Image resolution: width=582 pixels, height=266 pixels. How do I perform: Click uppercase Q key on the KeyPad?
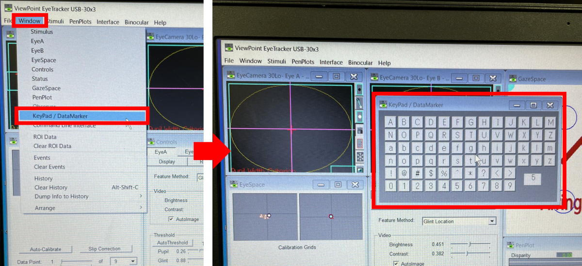pyautogui.click(x=431, y=135)
